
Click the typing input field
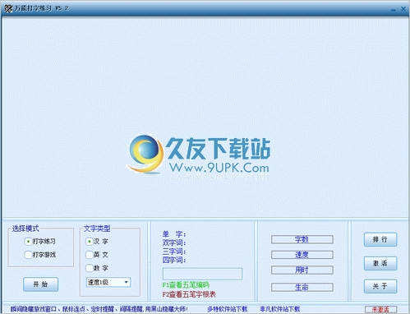tap(202, 274)
